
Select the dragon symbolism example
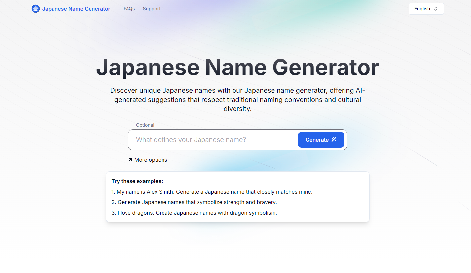tap(194, 213)
